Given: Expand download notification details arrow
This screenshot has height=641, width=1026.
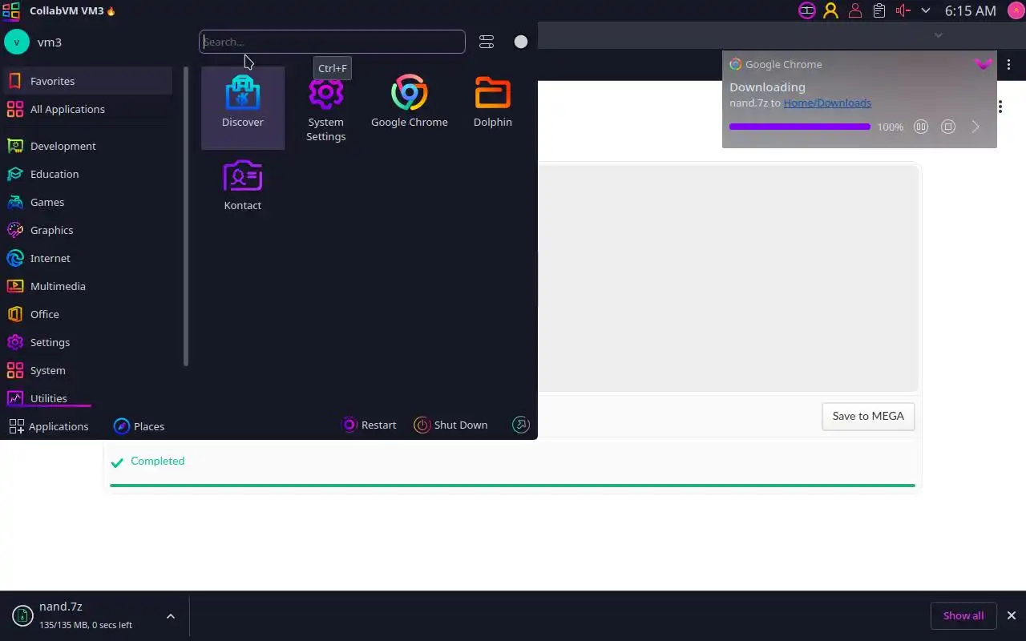Looking at the screenshot, I should (976, 127).
